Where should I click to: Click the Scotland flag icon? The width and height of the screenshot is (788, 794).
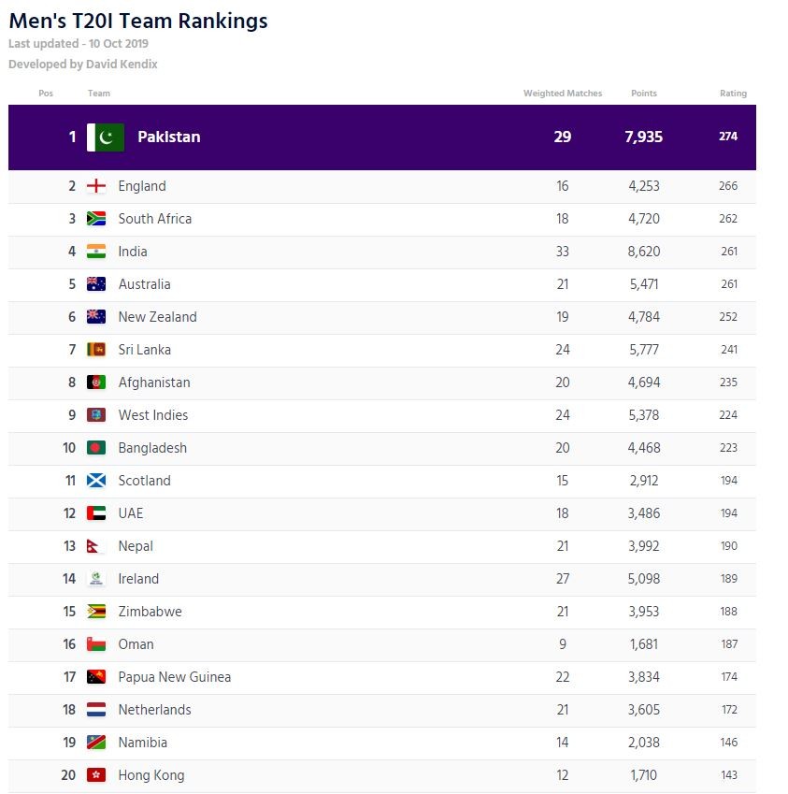pyautogui.click(x=96, y=481)
